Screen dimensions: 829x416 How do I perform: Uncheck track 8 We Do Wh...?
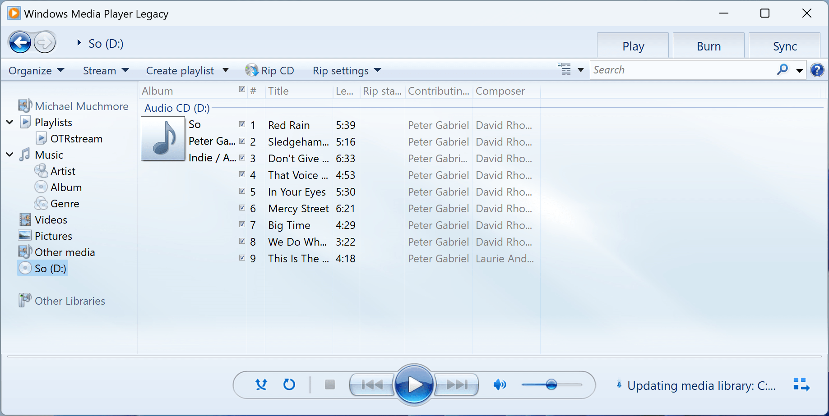242,241
